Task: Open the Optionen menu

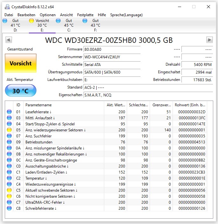Action: [x=48, y=15]
